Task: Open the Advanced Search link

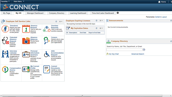Action: [x=138, y=54]
